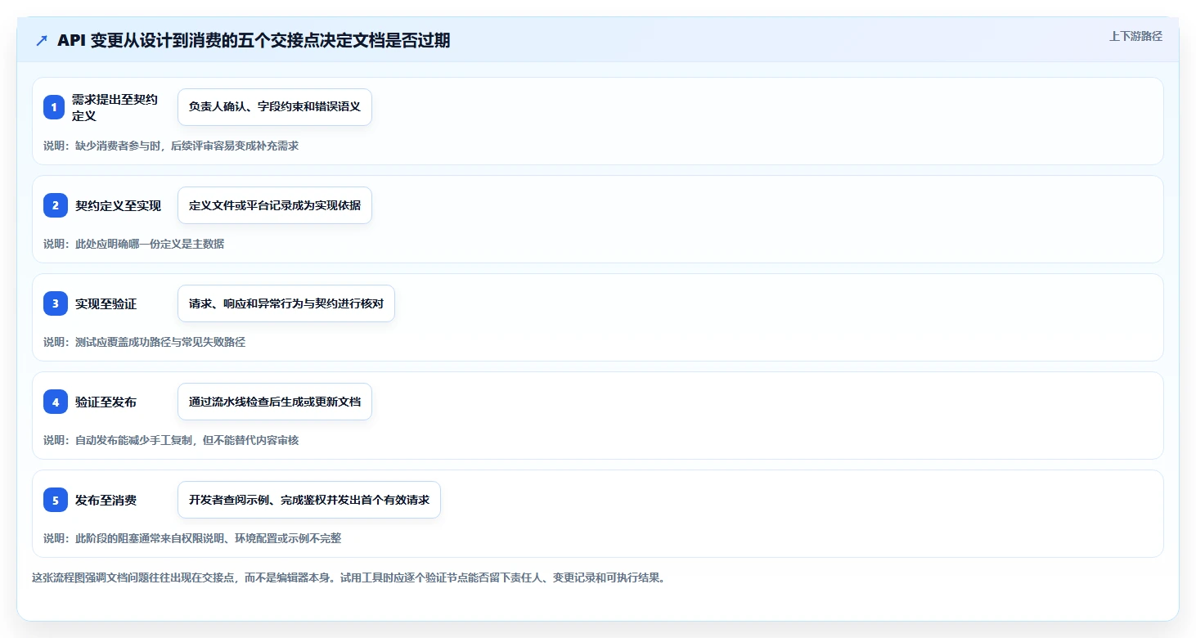Image resolution: width=1196 pixels, height=638 pixels.
Task: Click the 需求提出至契约定义 step title
Action: click(115, 107)
